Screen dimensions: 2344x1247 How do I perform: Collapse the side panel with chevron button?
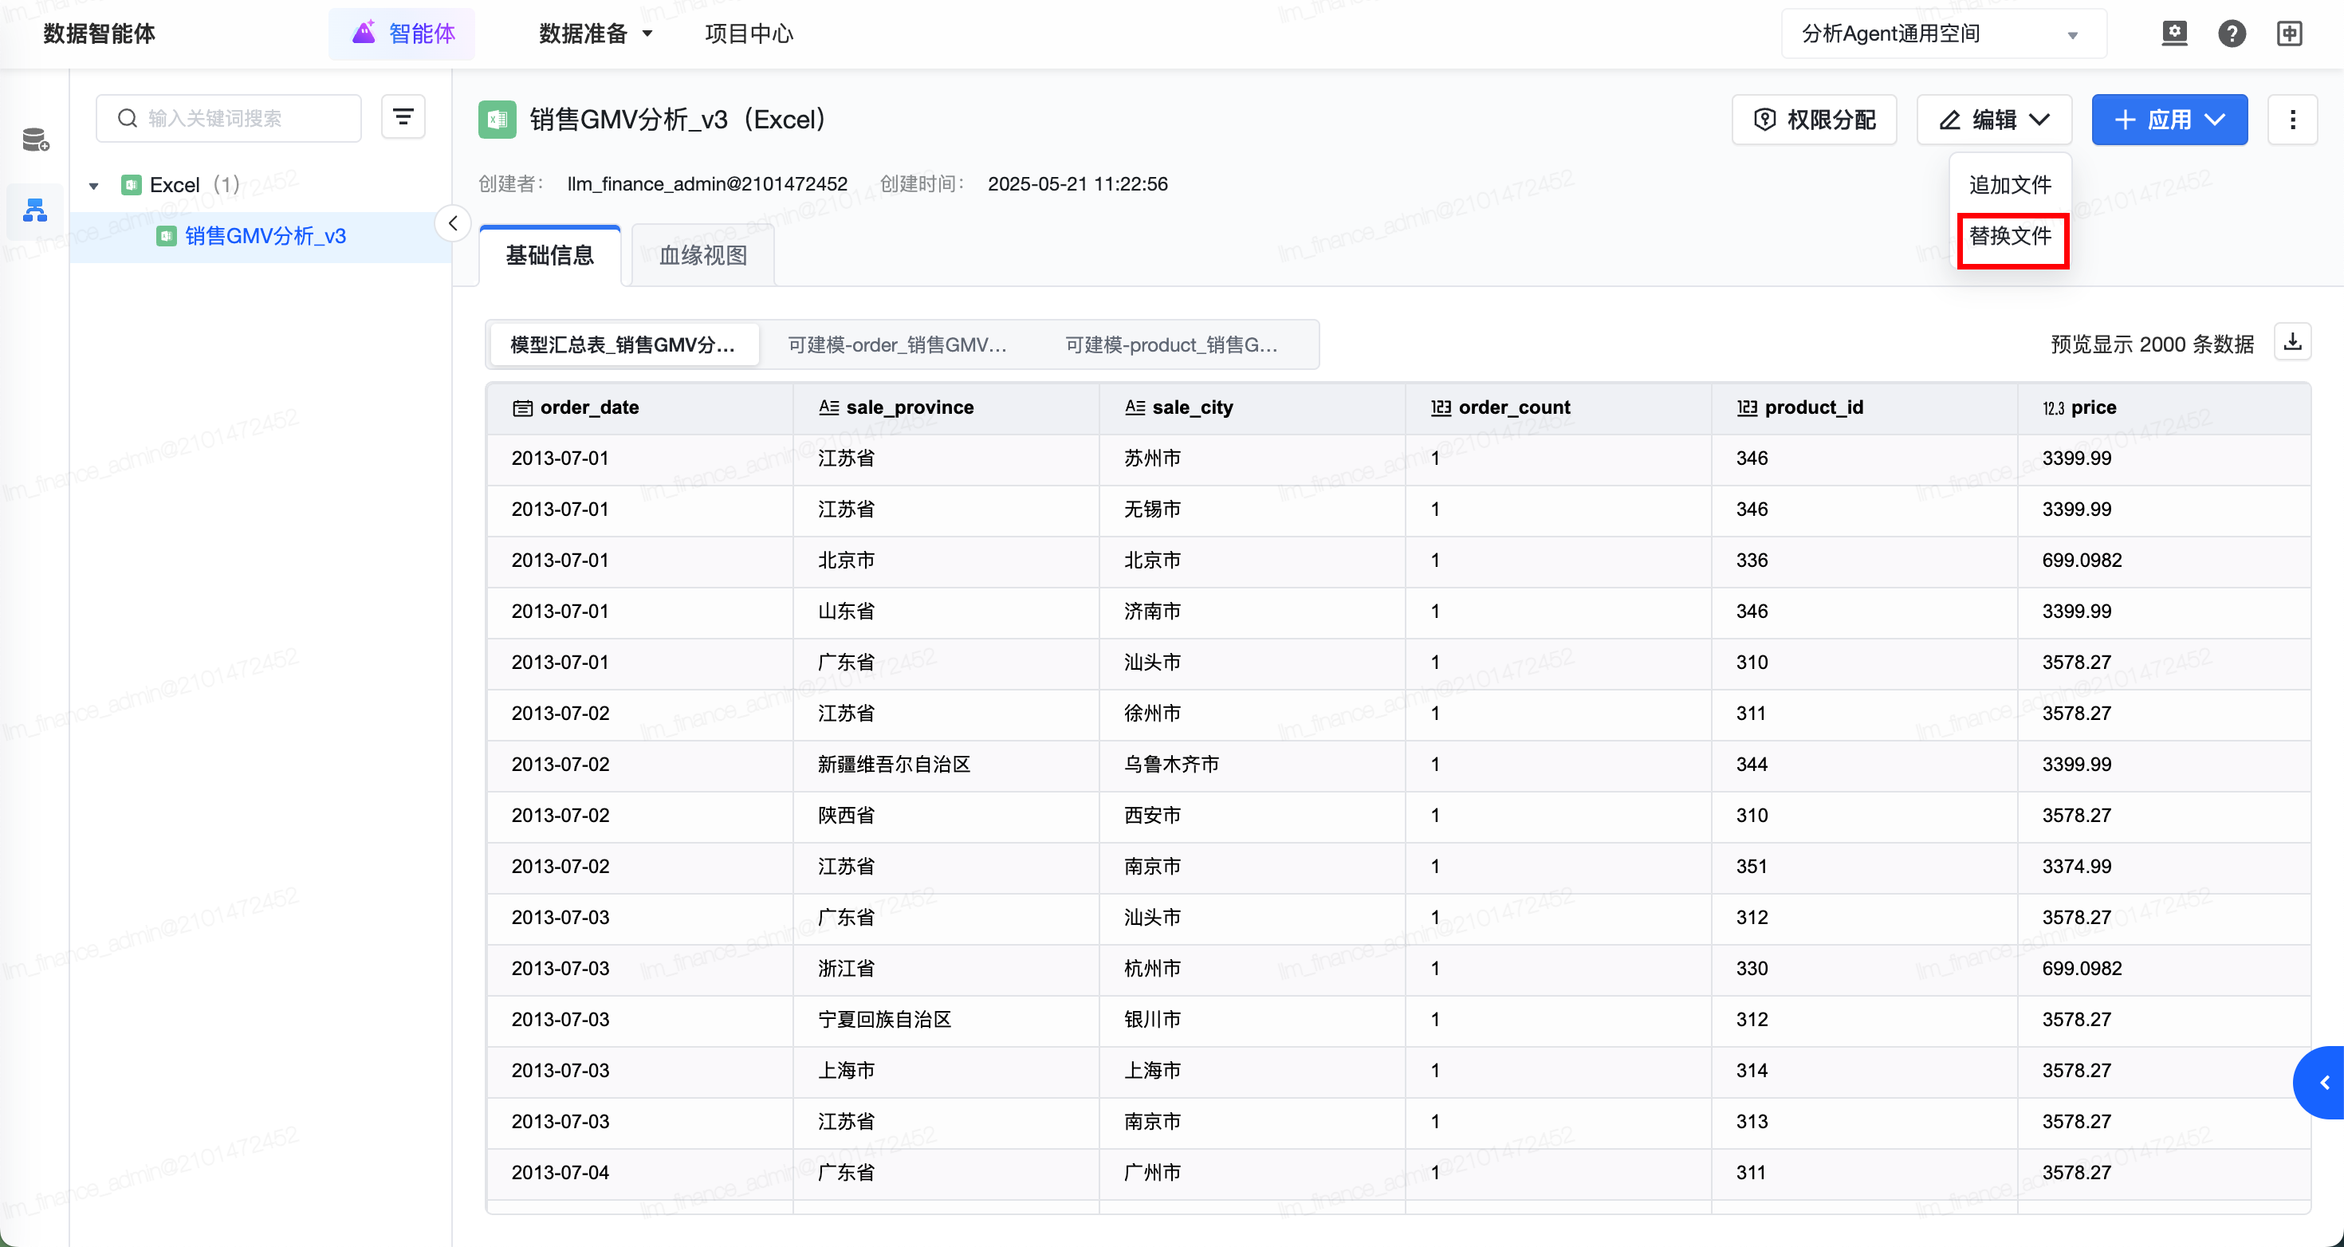(x=452, y=223)
